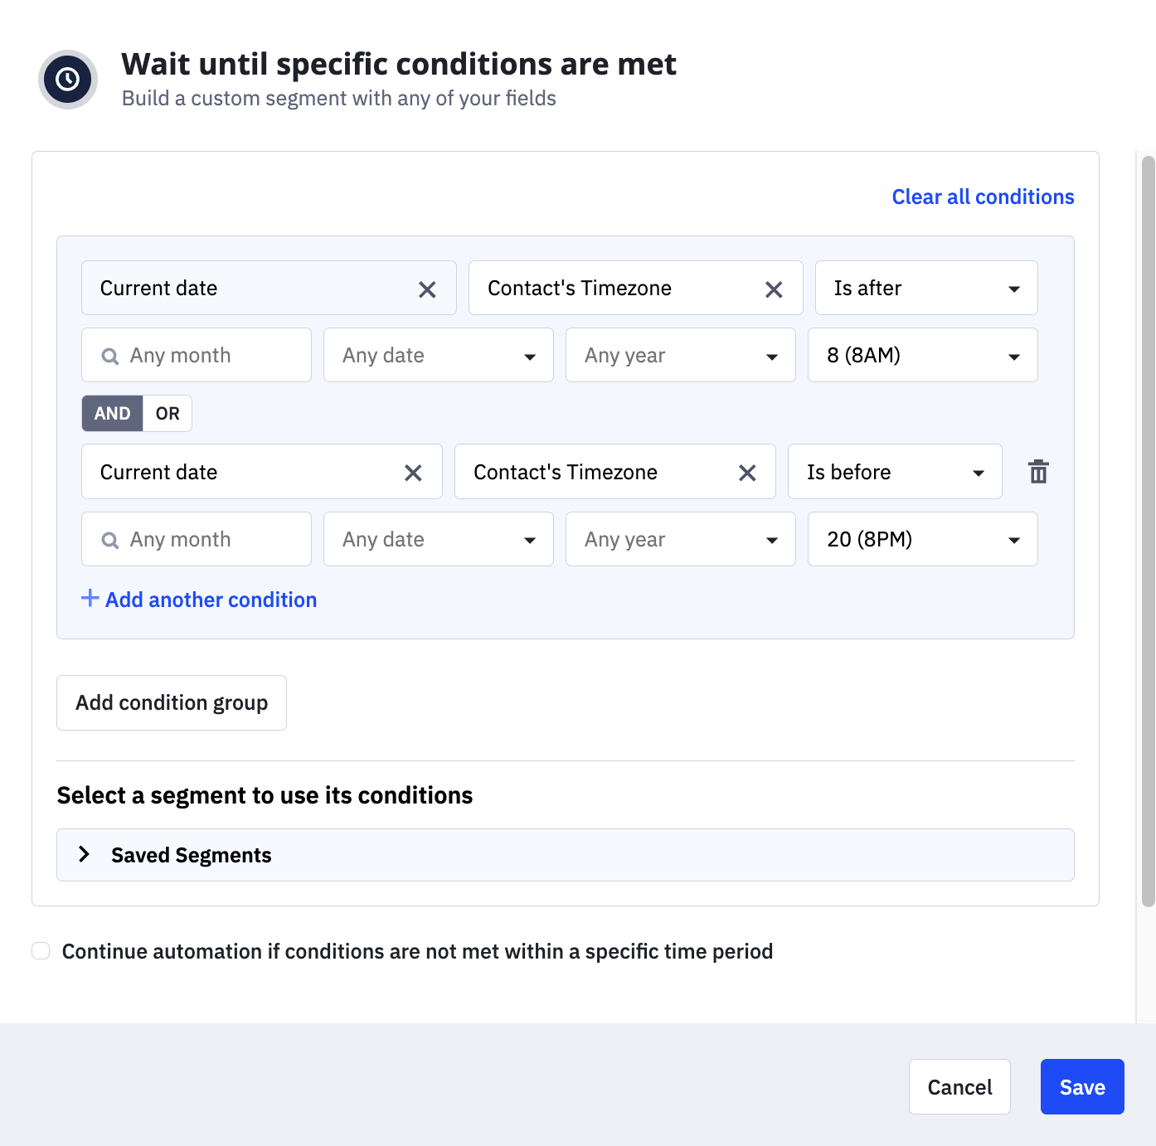Click the clock icon beside the title

[x=68, y=80]
